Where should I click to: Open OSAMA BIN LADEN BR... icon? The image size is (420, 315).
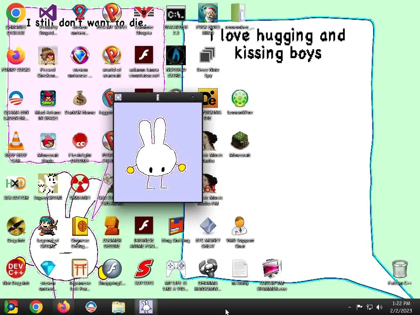(16, 98)
